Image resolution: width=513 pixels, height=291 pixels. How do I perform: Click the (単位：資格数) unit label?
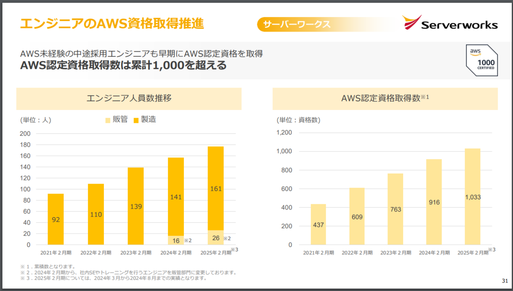[x=298, y=120]
